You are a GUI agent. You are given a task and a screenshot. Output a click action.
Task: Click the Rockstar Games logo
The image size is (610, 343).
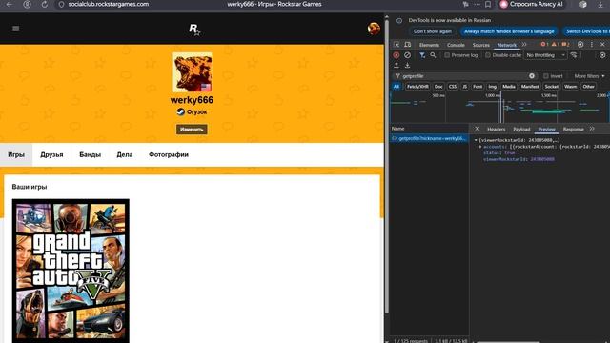(x=194, y=30)
